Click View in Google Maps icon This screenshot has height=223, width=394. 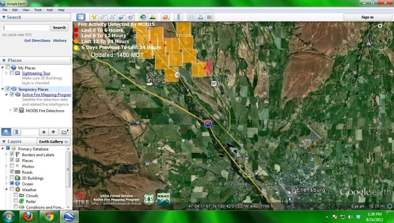tap(210, 17)
